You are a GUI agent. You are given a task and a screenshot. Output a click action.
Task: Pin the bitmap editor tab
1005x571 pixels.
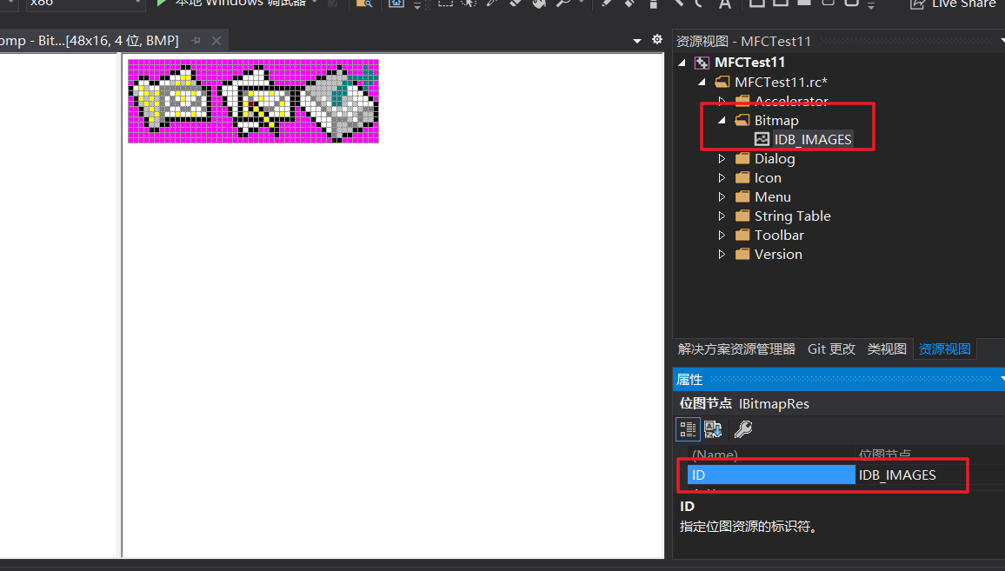[x=196, y=40]
